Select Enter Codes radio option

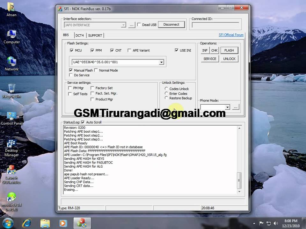pos(166,94)
